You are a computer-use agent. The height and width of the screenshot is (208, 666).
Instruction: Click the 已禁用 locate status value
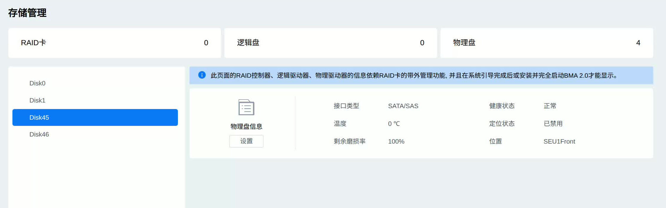point(553,124)
